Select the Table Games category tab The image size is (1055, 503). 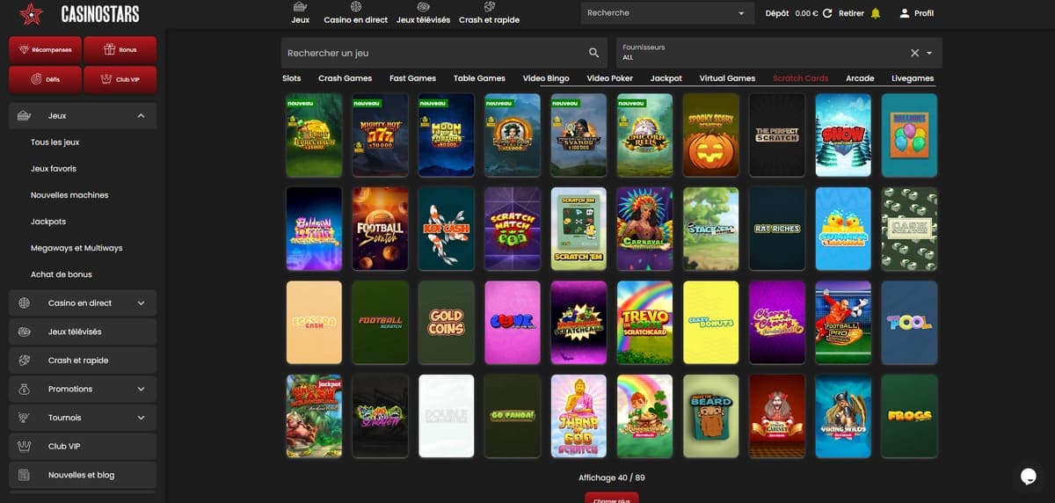click(479, 78)
